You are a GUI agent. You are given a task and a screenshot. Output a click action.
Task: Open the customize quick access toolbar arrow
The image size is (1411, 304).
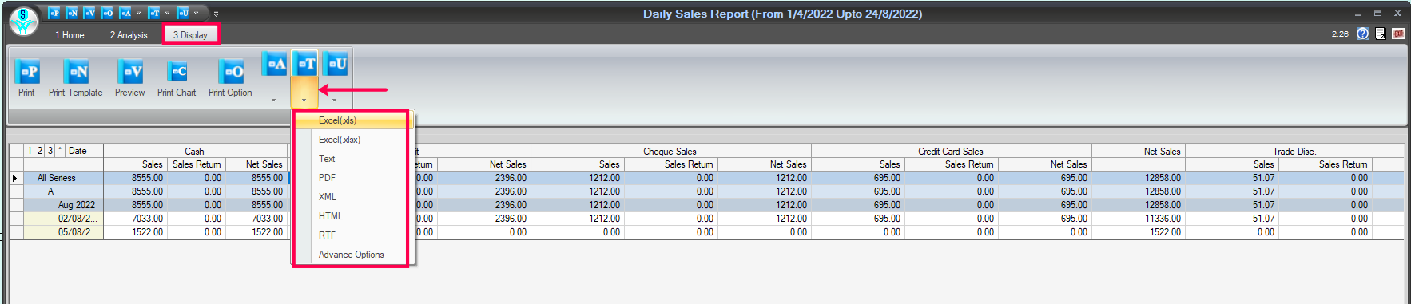coord(216,14)
